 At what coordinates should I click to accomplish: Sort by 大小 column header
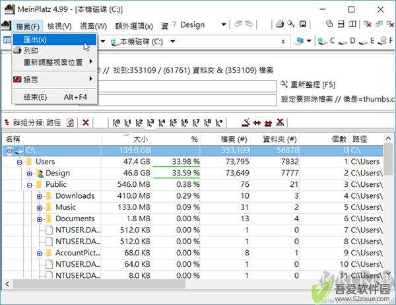click(x=126, y=139)
